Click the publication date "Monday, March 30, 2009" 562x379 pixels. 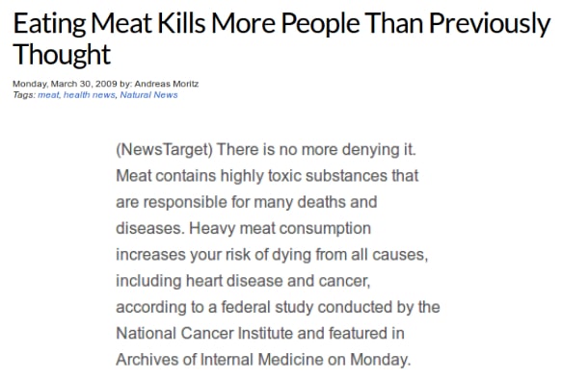(65, 84)
